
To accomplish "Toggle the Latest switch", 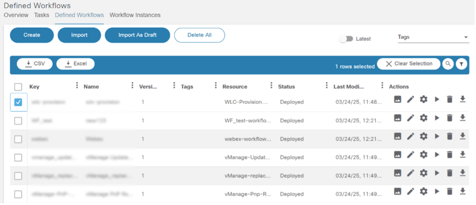I will pos(346,39).
